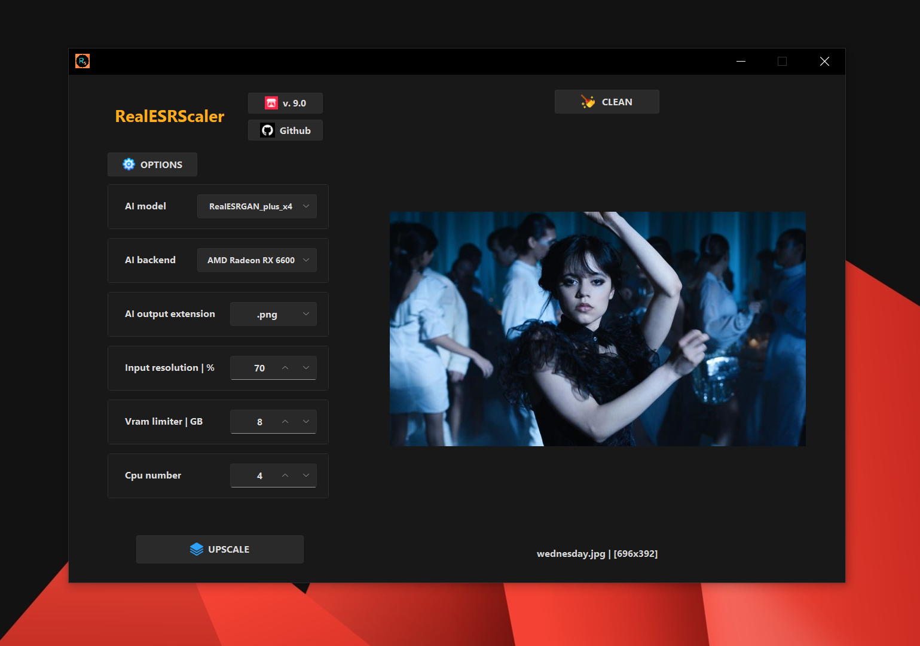Open the AI backend dropdown
The height and width of the screenshot is (646, 920).
[257, 260]
